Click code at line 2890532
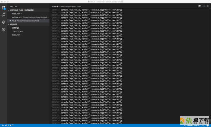211x127 pixels. (x=91, y=10)
